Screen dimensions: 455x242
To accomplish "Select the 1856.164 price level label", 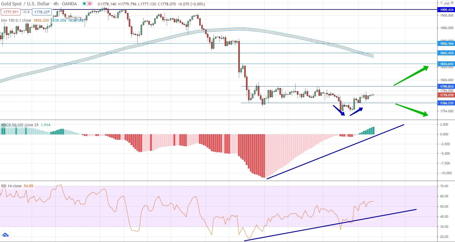I will (x=446, y=44).
